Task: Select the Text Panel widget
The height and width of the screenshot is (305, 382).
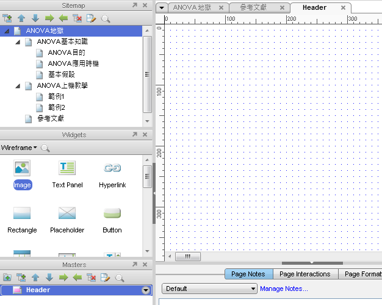Action: tap(67, 174)
